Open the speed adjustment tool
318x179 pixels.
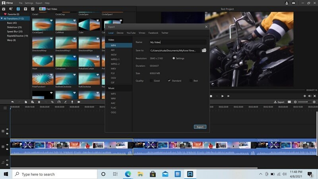click(x=59, y=102)
